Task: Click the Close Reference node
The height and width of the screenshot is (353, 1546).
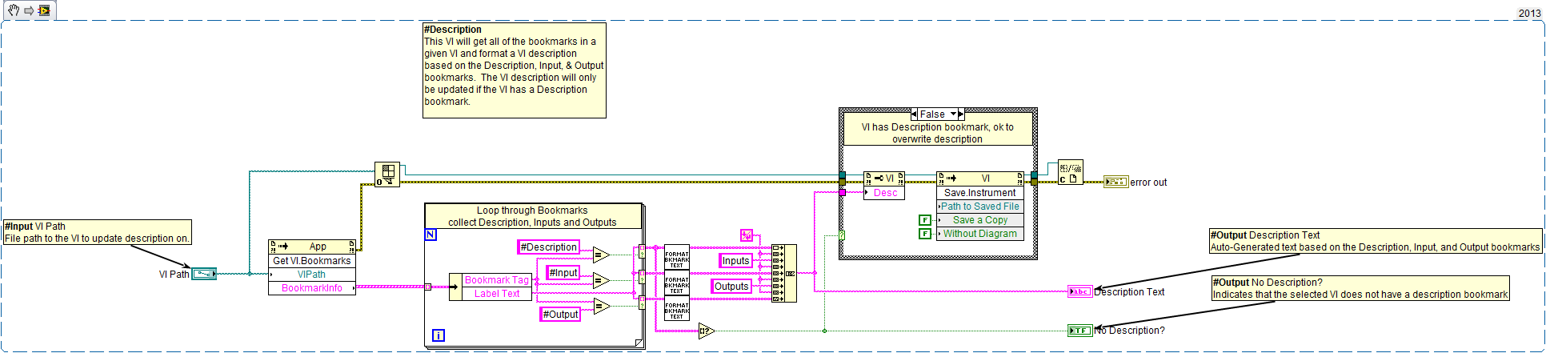Action: tap(1070, 172)
